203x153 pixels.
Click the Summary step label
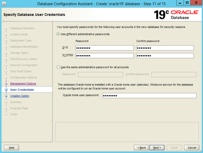pyautogui.click(x=16, y=102)
